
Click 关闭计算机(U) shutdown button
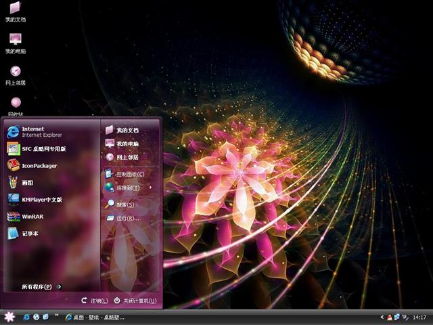(x=135, y=301)
